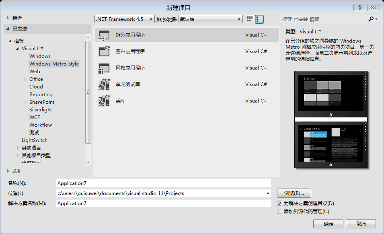Collapse the 已安装 section
Screen dimensions: 384x234
coord(8,29)
